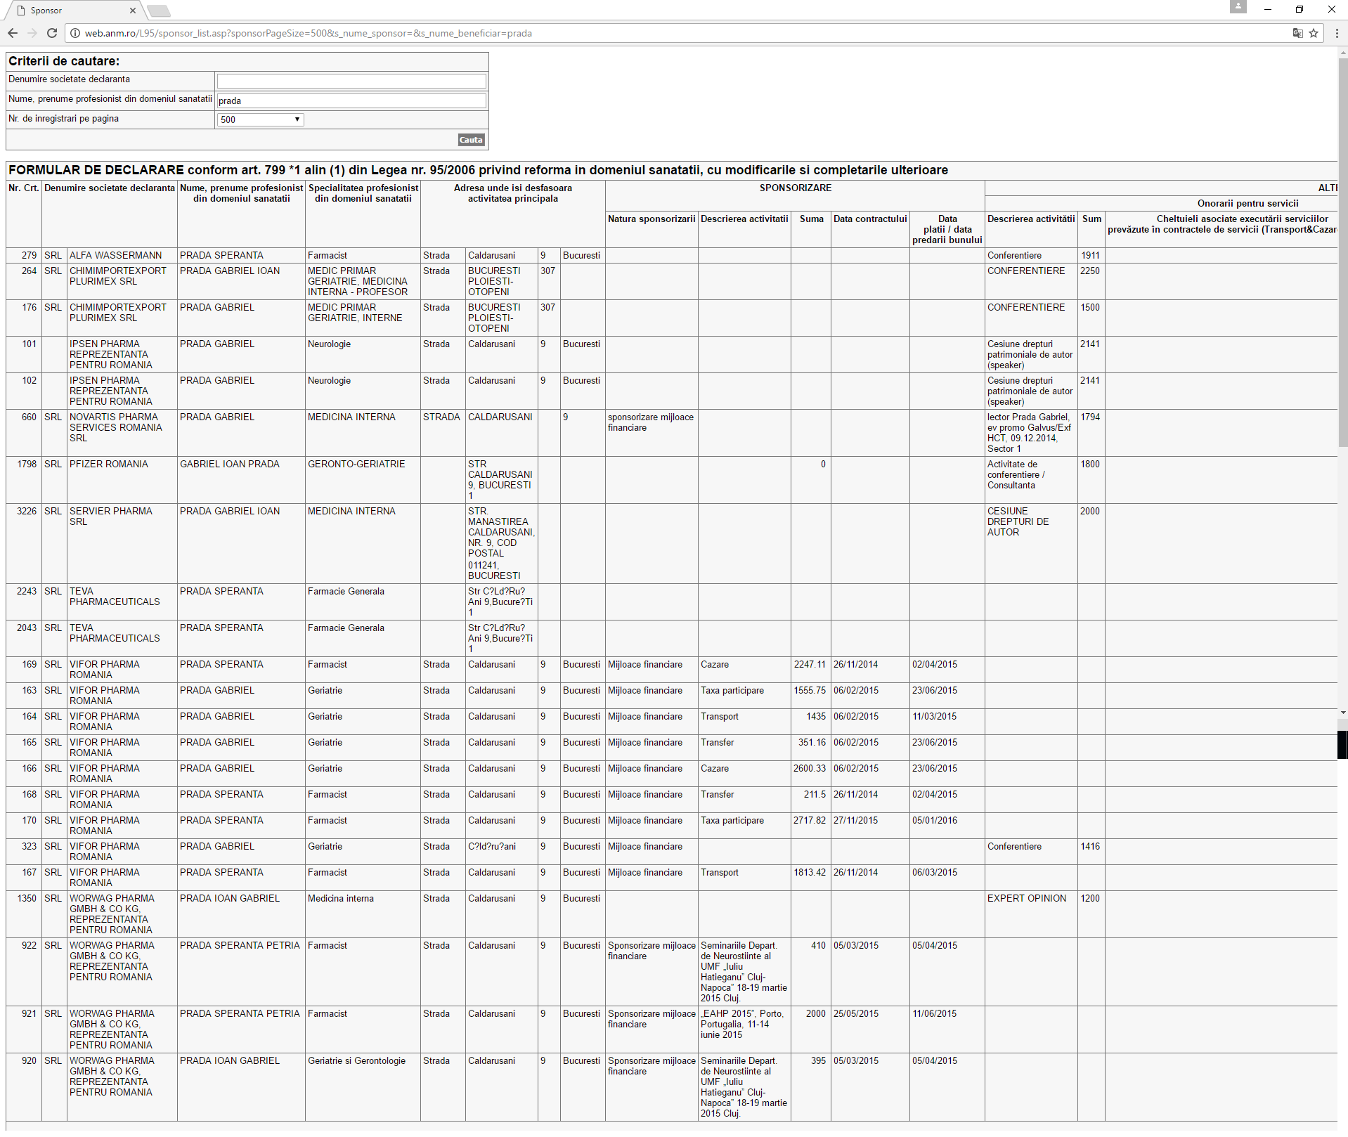1348x1137 pixels.
Task: Click the scrollbar up arrow
Action: point(1342,52)
